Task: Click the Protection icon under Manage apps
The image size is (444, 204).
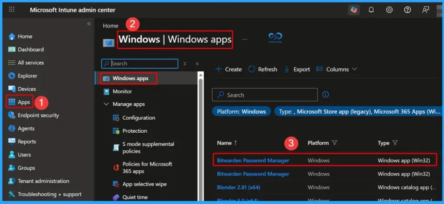Action: pos(116,131)
